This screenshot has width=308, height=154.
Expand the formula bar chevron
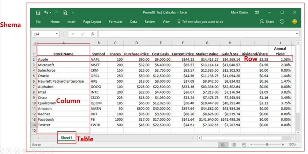297,34
